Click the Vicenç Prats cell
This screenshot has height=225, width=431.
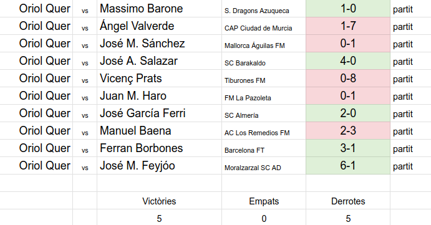tap(159, 79)
